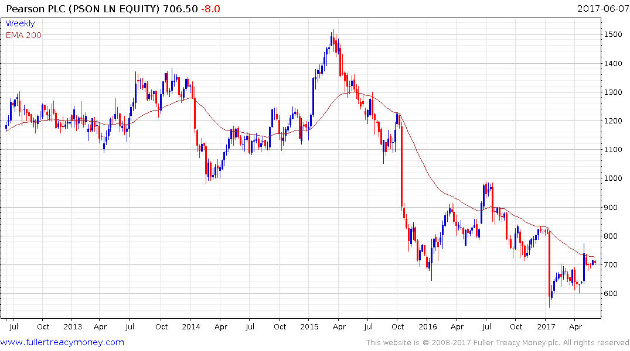Click the 2015 year label on time axis
Viewport: 630px width, 351px height.
(309, 326)
